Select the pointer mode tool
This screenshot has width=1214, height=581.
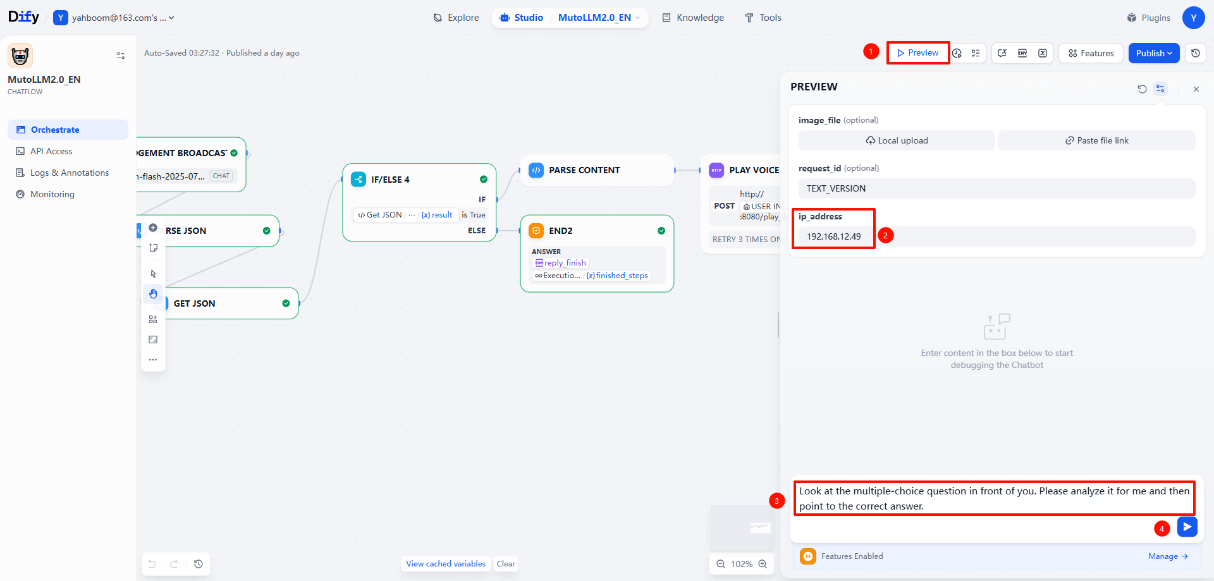153,274
